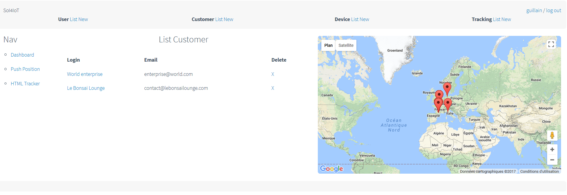Screen dimensions: 567x195
Task: Open the Customer List page
Action: coord(219,19)
